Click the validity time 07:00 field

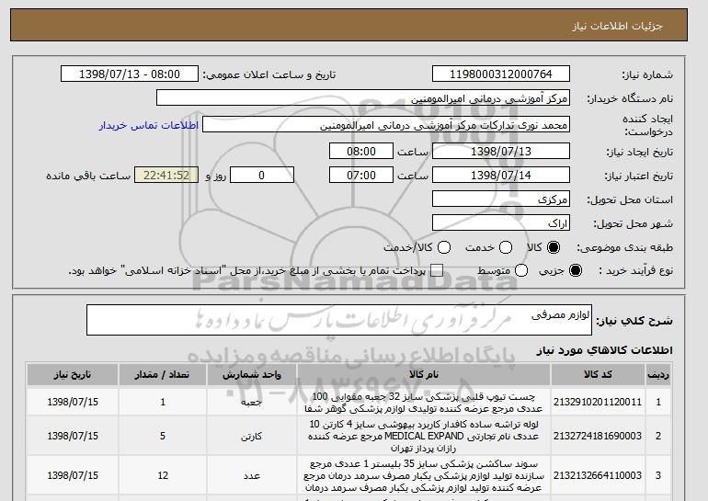361,176
